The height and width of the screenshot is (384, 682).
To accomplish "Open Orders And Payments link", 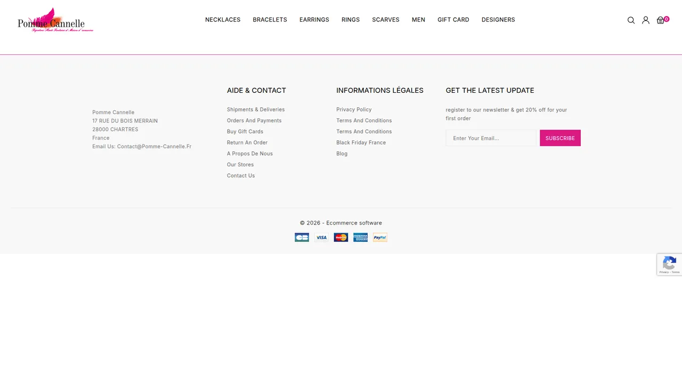I will 254,121.
